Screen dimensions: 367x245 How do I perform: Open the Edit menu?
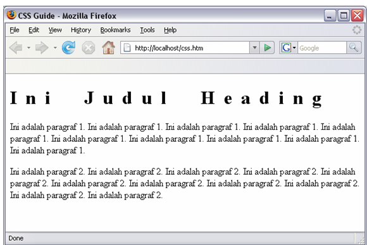(x=34, y=30)
